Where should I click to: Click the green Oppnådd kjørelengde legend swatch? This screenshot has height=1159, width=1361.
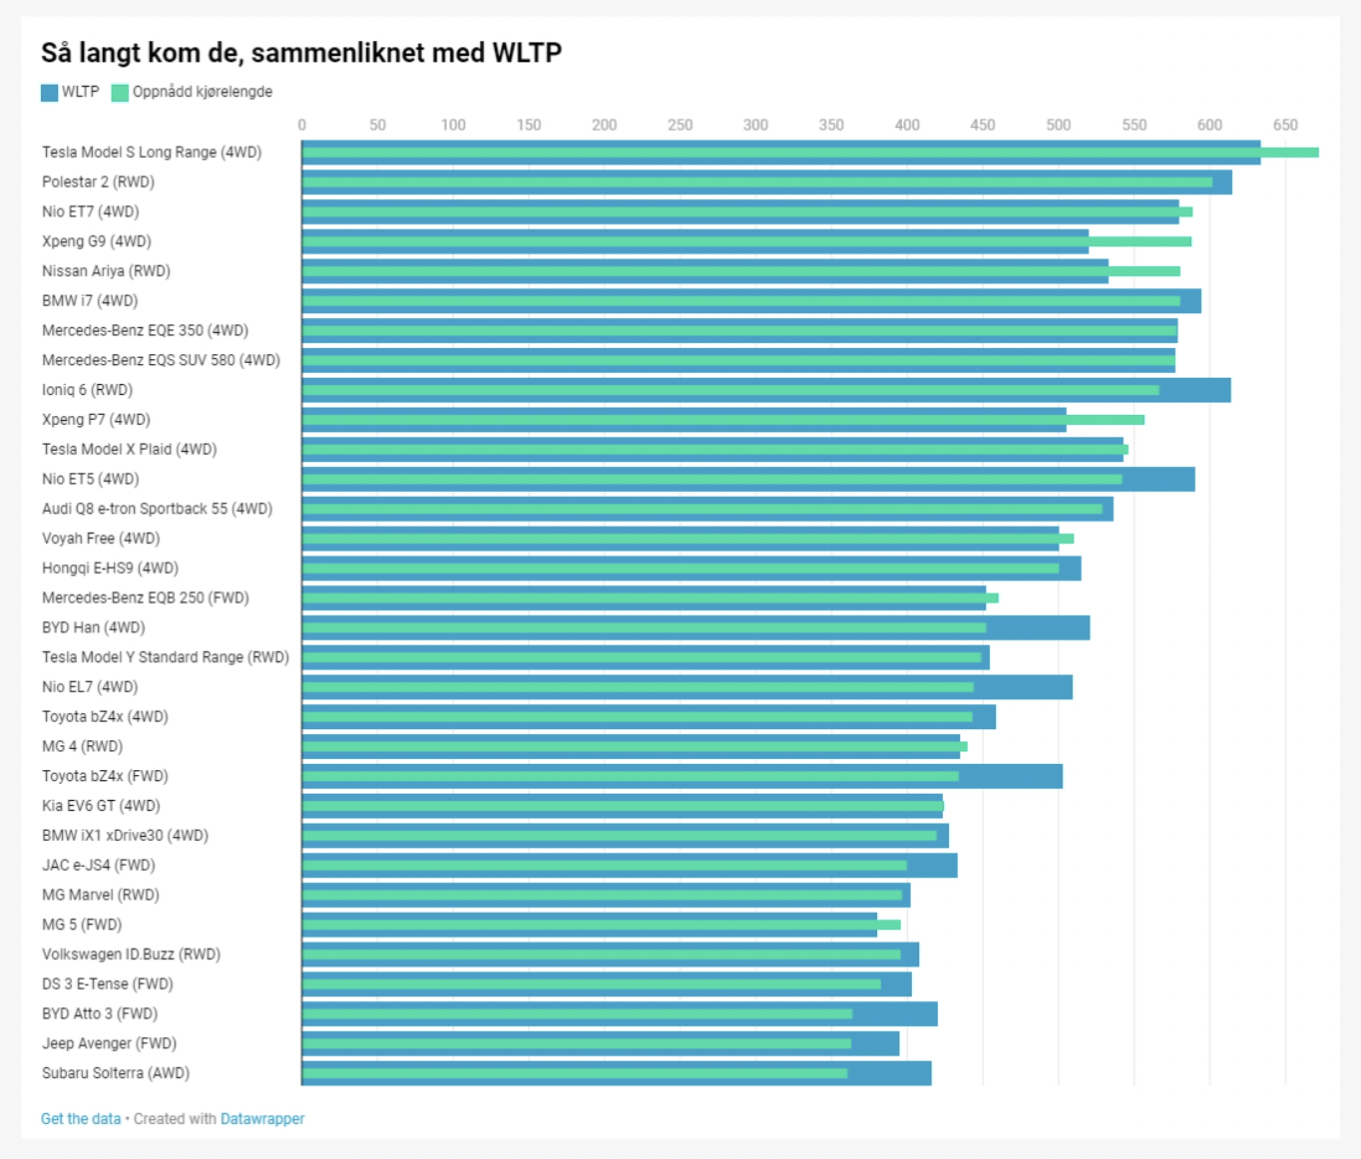click(x=120, y=92)
